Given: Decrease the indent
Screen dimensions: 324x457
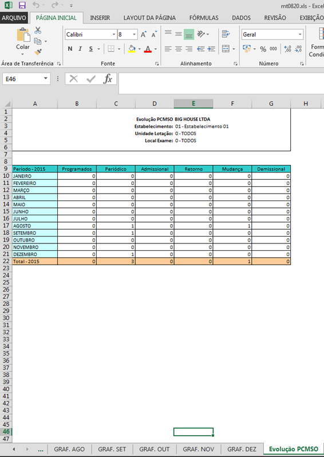Looking at the screenshot, I should click(x=201, y=49).
